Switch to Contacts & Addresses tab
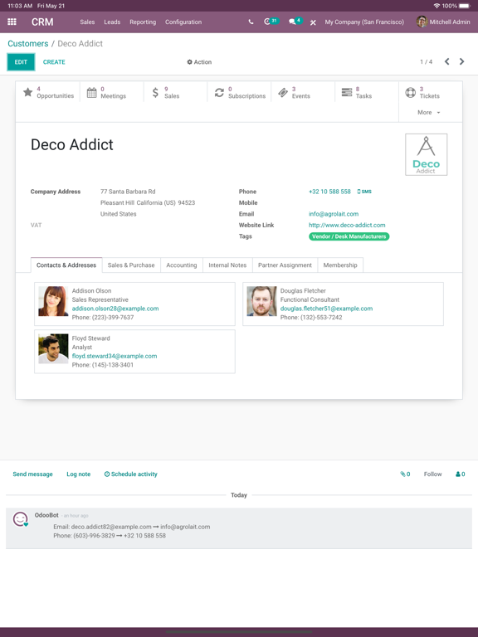This screenshot has width=478, height=637. tap(66, 265)
